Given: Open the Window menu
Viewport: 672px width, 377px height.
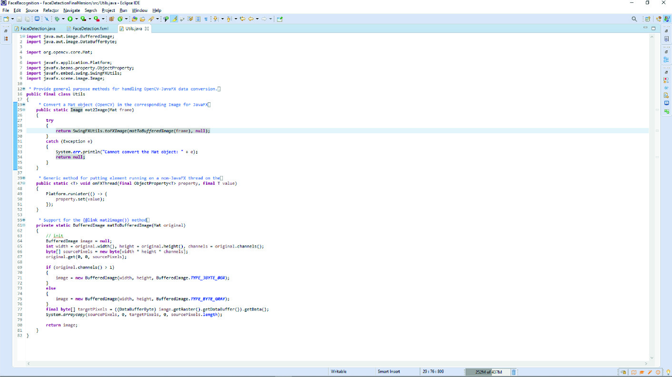Looking at the screenshot, I should pos(140,10).
